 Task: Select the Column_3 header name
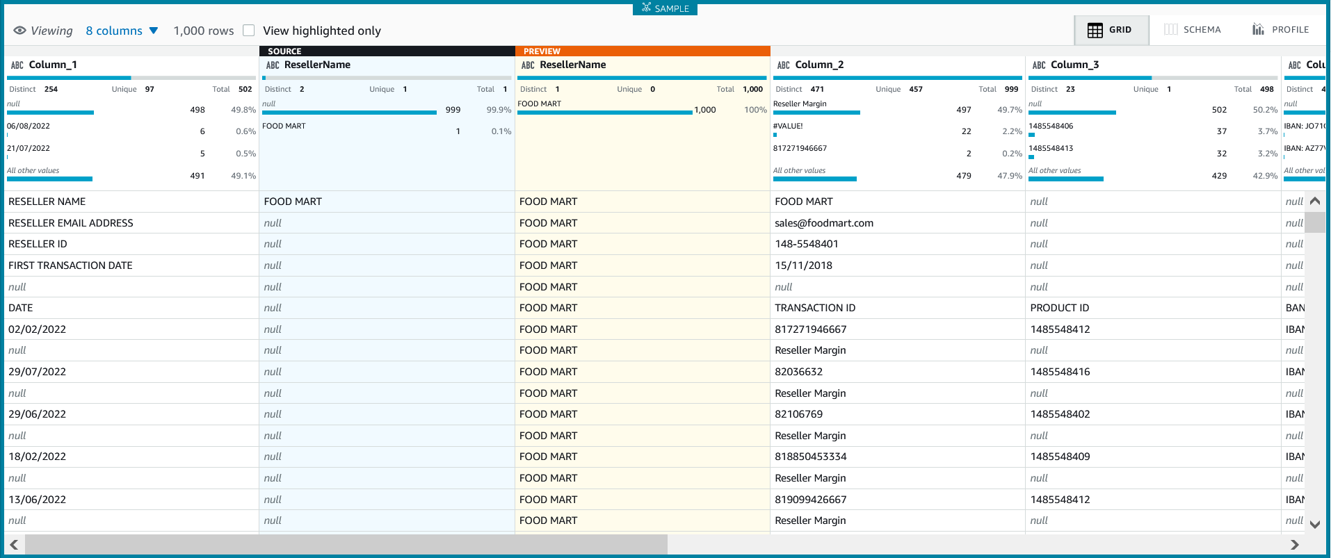click(1075, 65)
